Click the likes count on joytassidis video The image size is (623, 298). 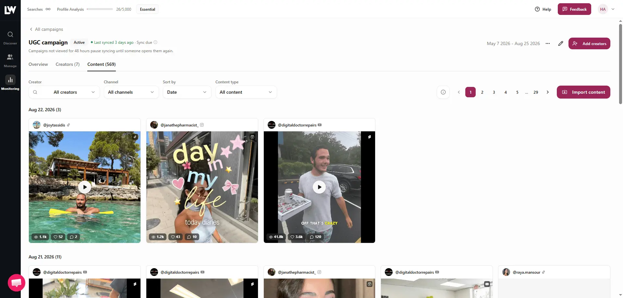58,237
